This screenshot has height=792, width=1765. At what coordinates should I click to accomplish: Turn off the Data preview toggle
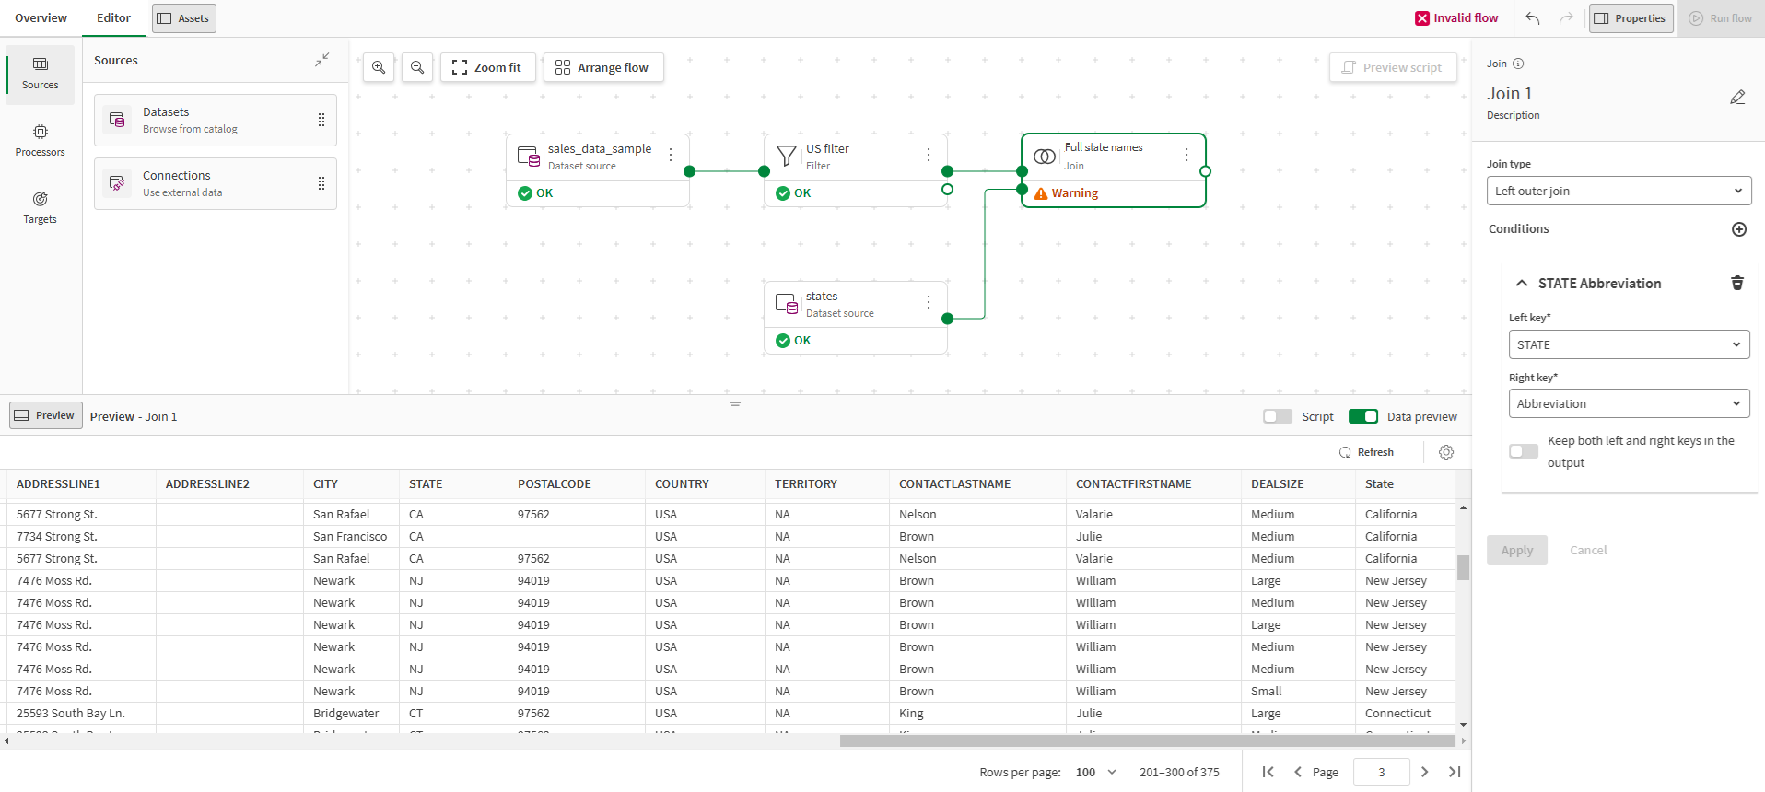[x=1362, y=416]
